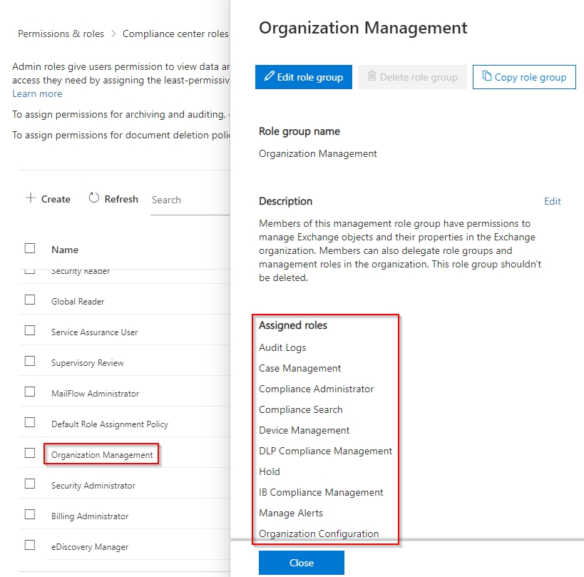Image resolution: width=584 pixels, height=577 pixels.
Task: Click the Refresh circular arrow icon
Action: tap(94, 198)
